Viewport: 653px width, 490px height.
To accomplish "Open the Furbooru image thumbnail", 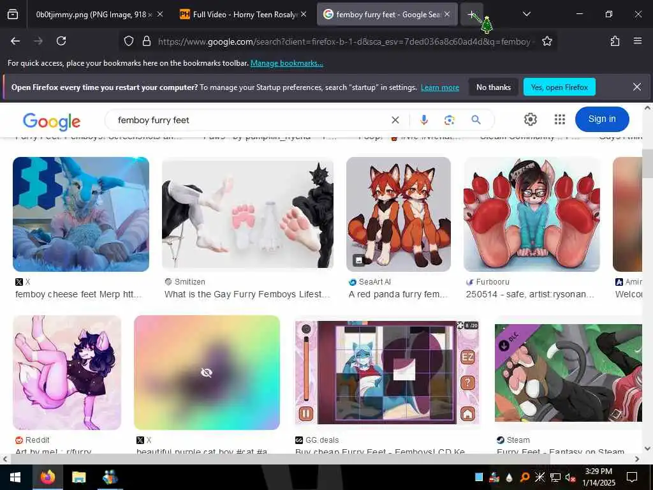I will point(531,214).
